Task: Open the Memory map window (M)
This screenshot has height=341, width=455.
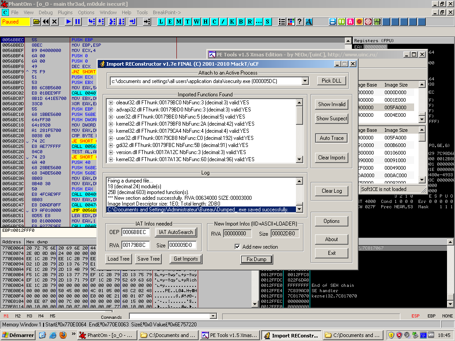Action: click(179, 22)
